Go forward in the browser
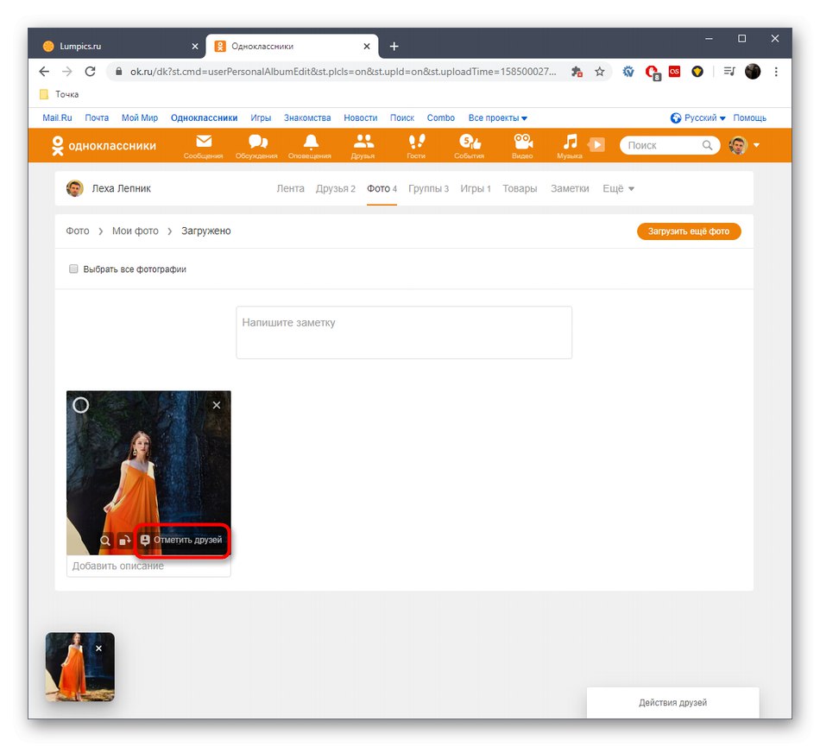820x747 pixels. 67,72
